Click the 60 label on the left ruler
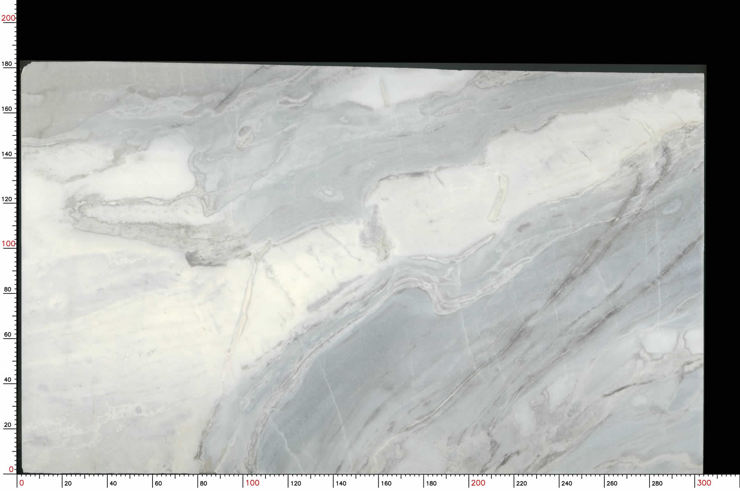 coord(7,335)
